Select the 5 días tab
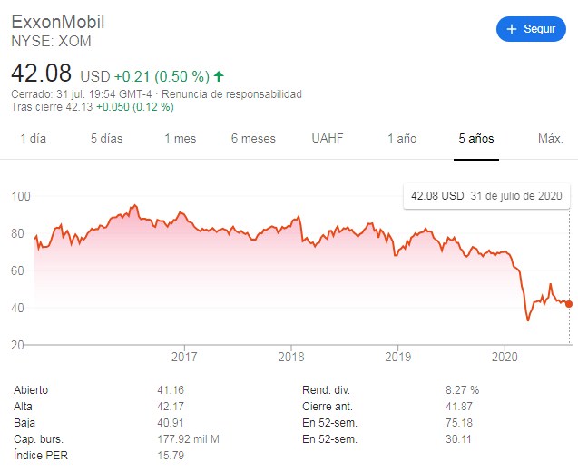 [106, 139]
